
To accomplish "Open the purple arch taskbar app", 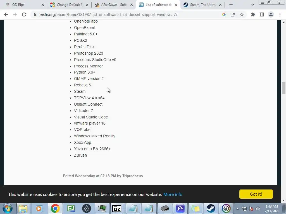I will coord(180,208).
